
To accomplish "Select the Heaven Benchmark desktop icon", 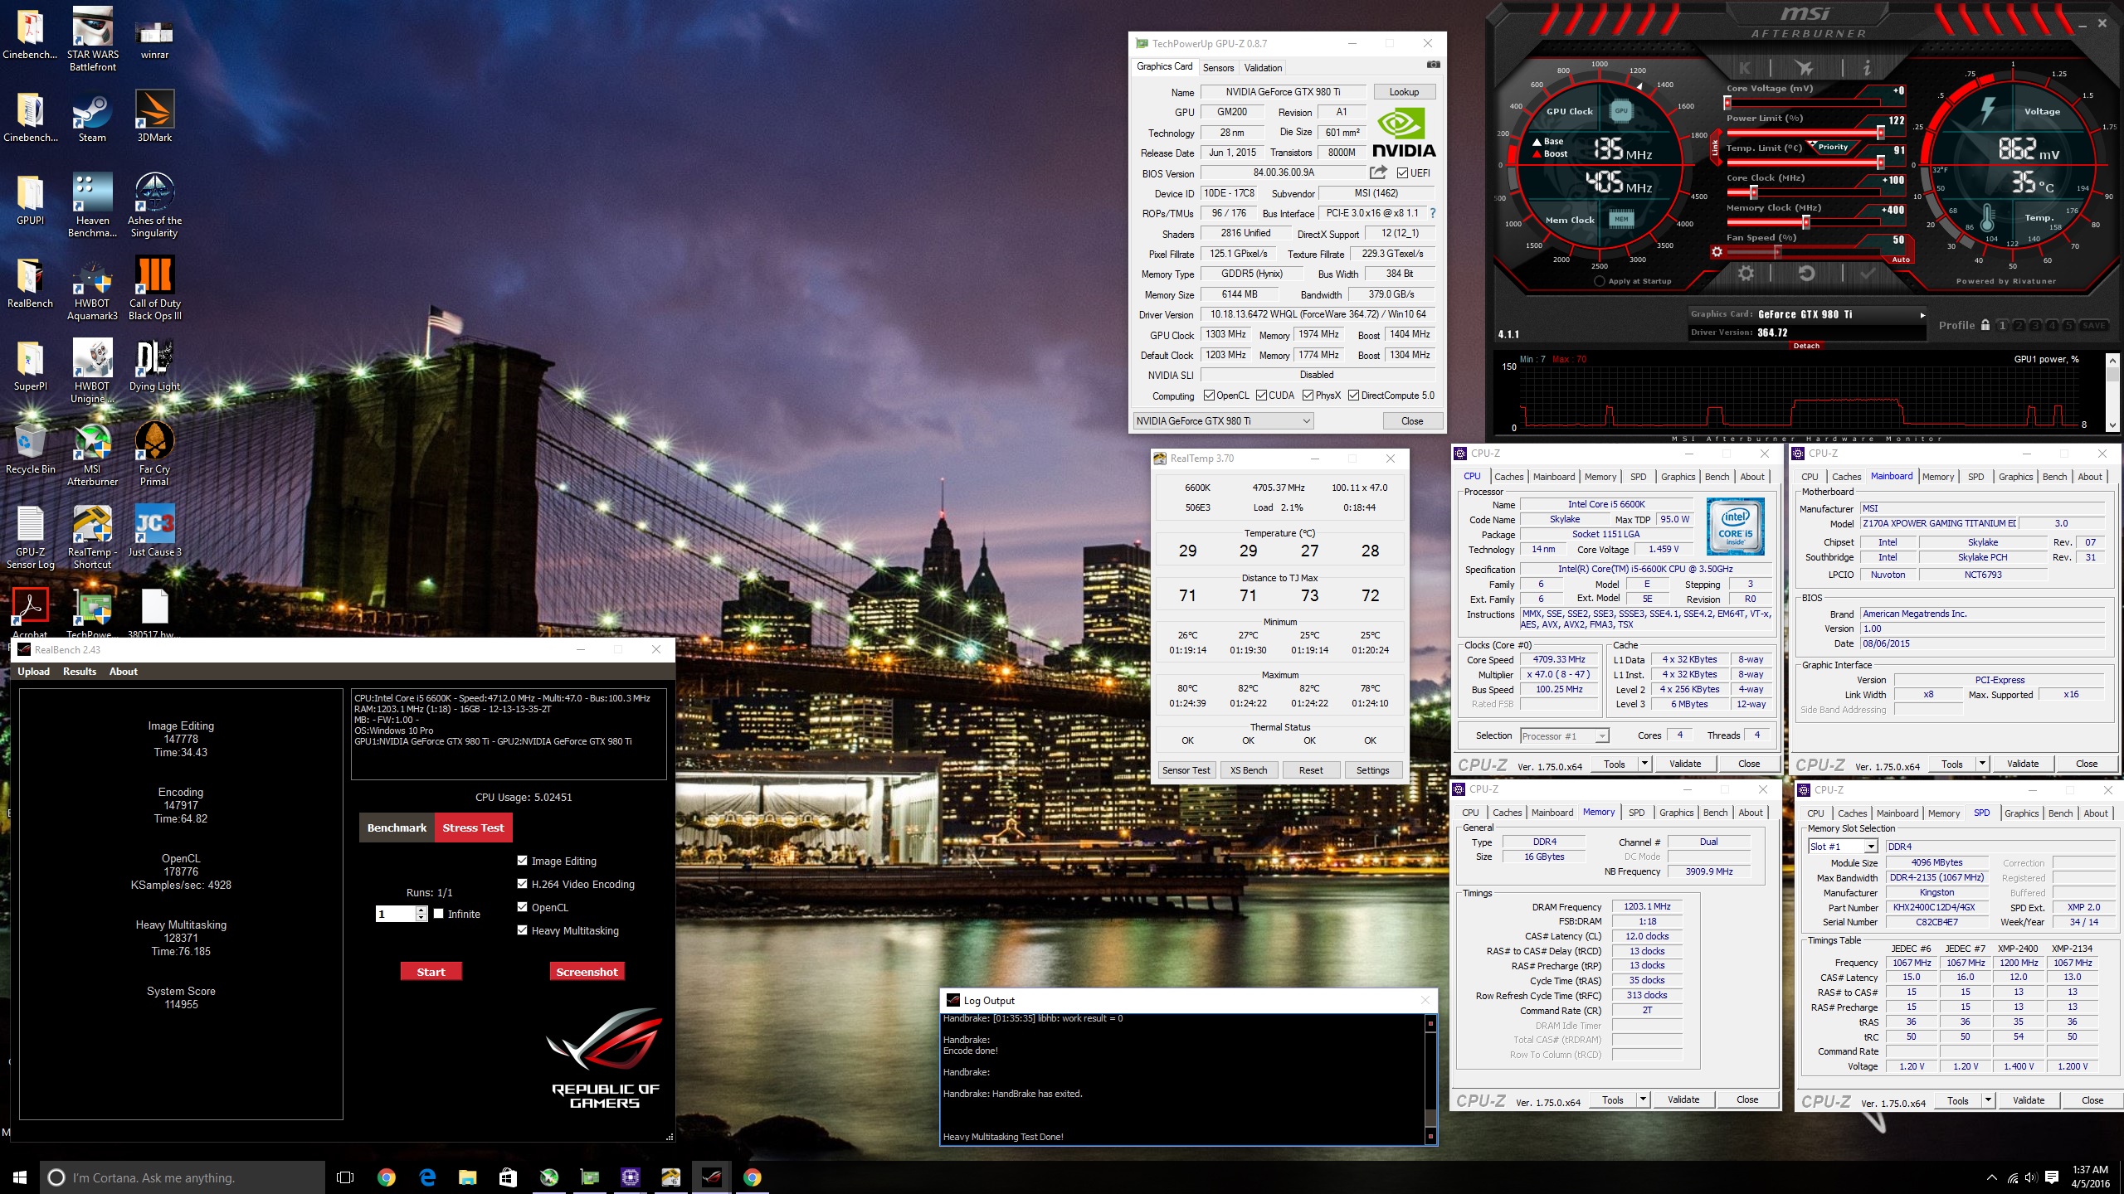I will (x=92, y=206).
